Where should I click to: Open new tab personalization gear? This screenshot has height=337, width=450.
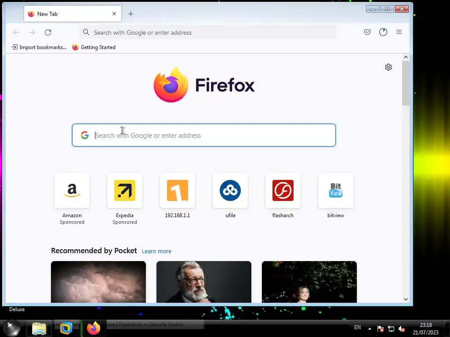coord(388,67)
